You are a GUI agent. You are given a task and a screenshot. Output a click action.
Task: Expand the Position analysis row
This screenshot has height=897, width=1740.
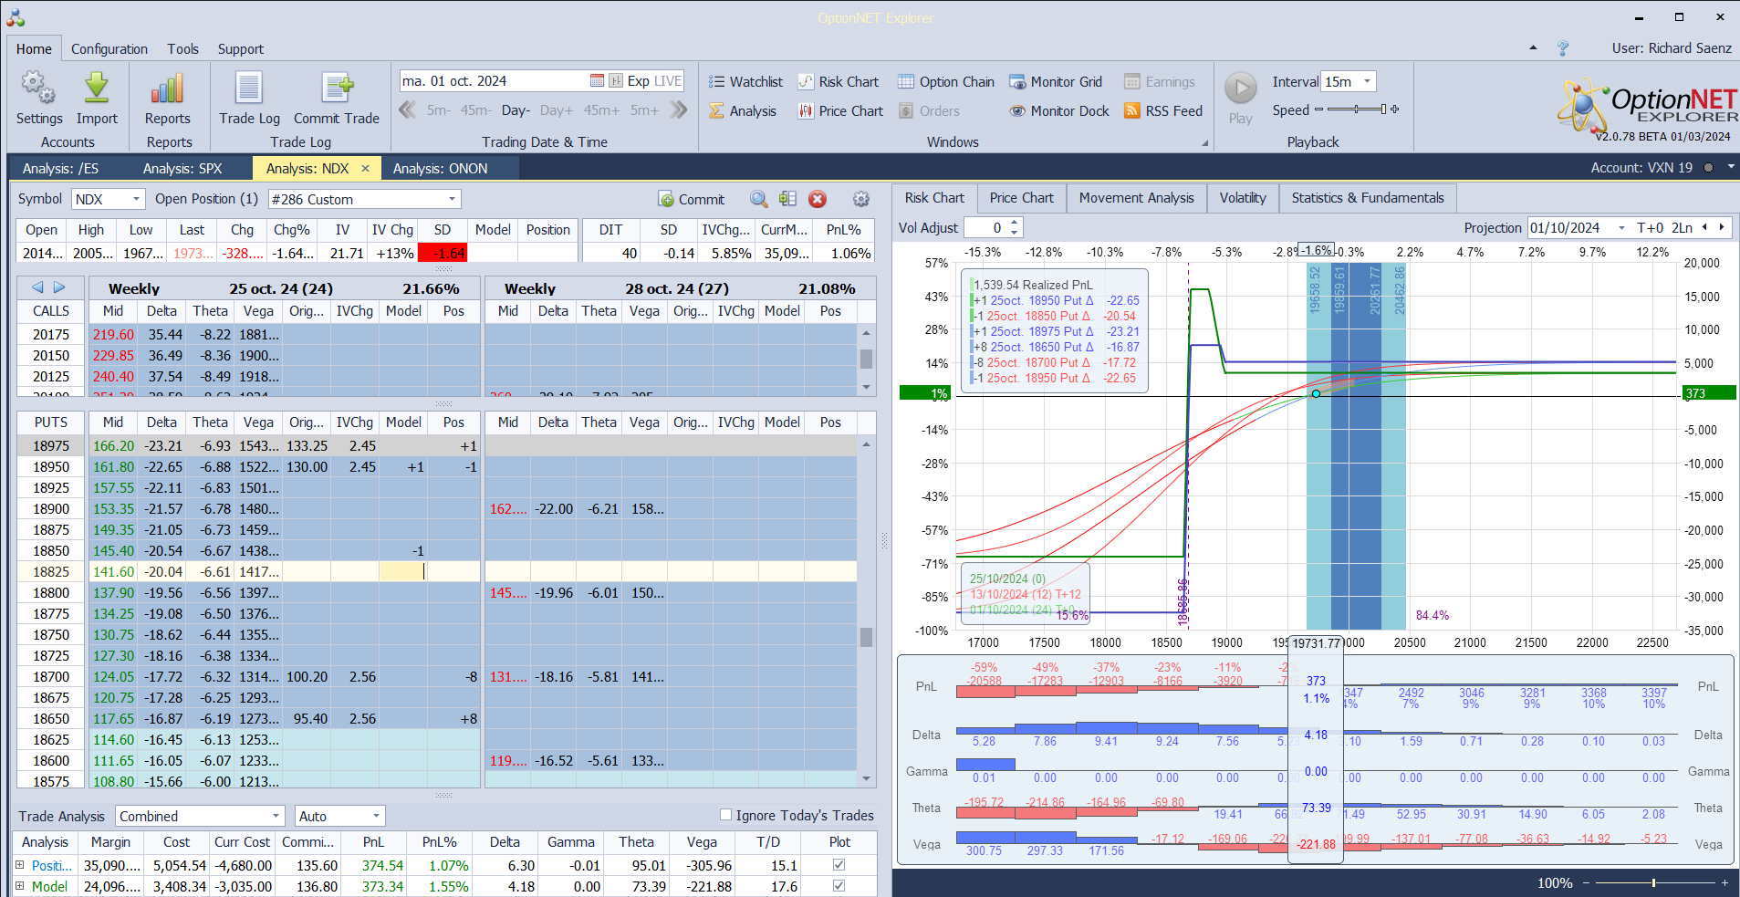click(20, 865)
